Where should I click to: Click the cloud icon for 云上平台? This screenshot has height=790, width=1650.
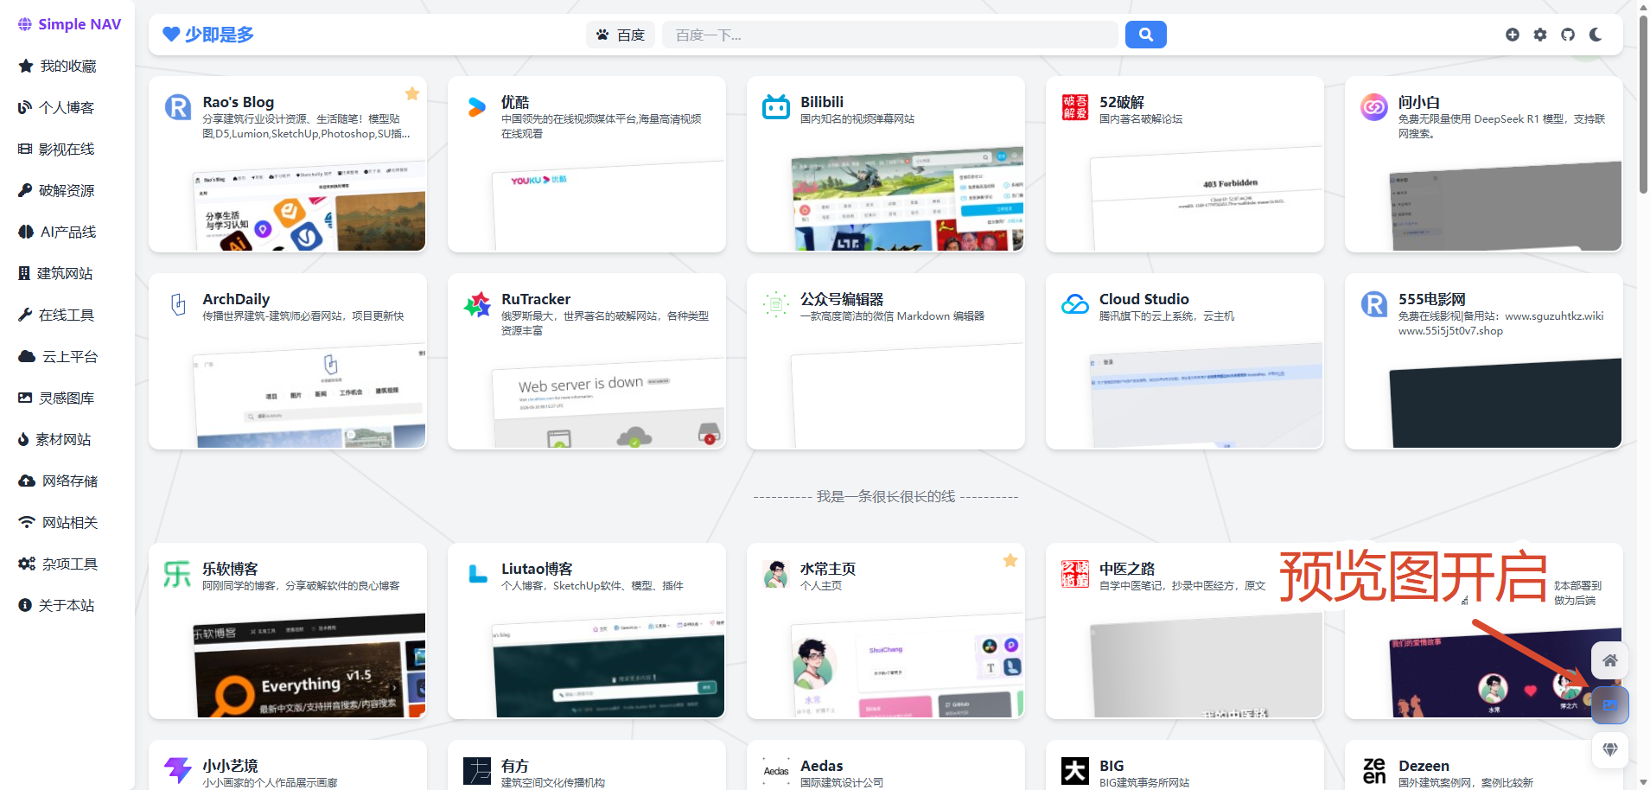(x=27, y=356)
